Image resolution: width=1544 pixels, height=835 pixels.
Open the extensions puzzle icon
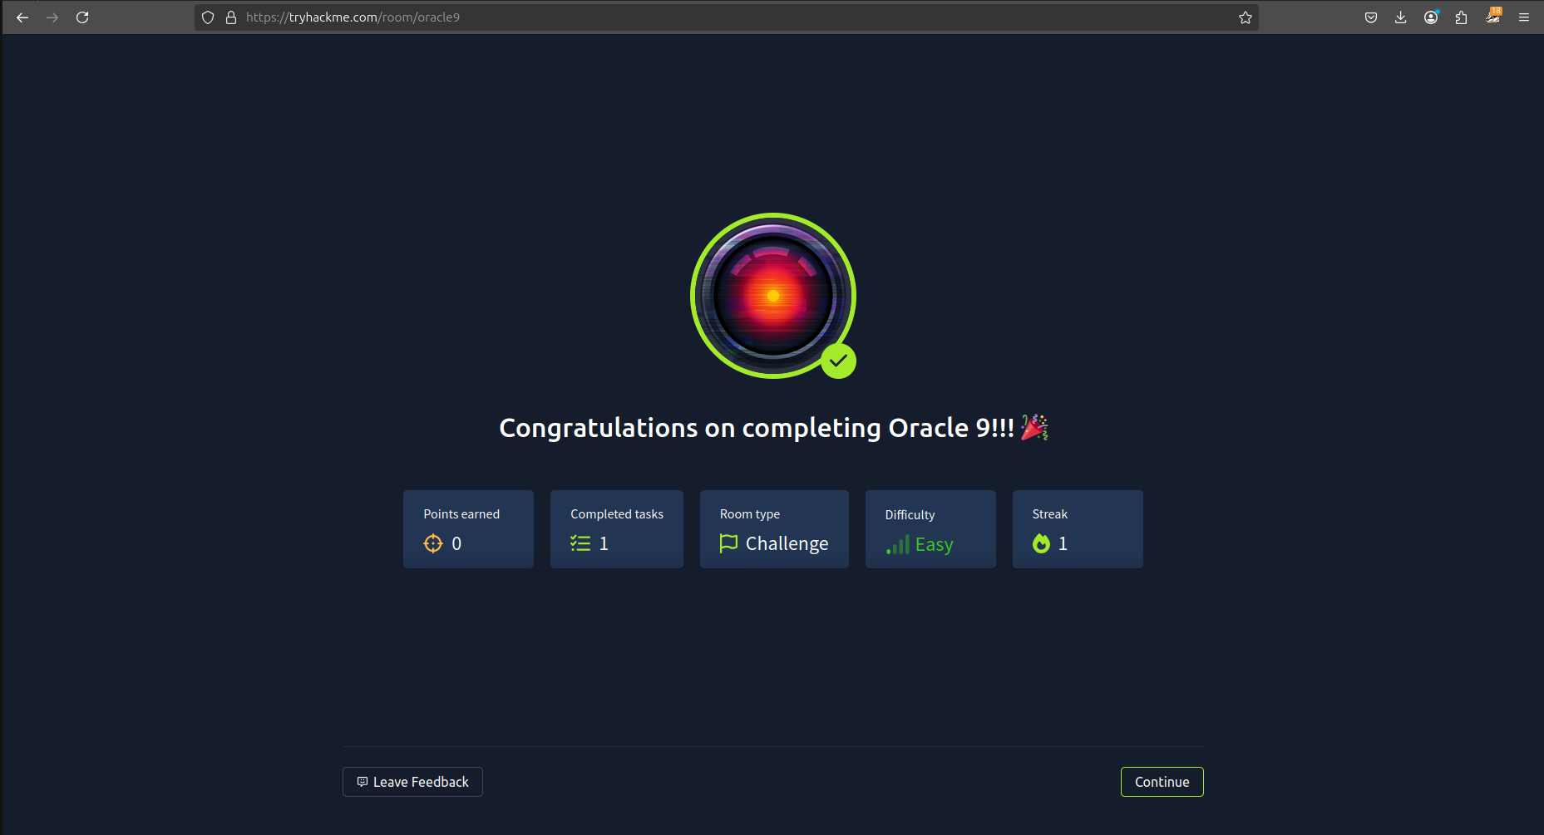(1461, 17)
